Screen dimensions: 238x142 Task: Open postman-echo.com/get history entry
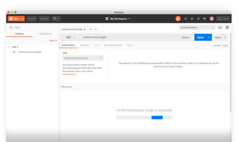pos(30,52)
